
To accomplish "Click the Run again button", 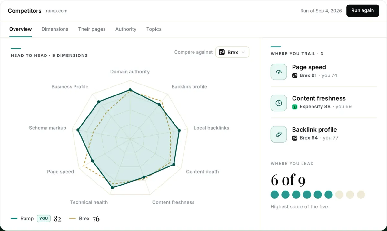I will coord(362,11).
